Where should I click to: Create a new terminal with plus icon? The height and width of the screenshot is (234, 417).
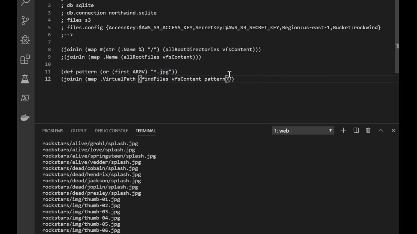pos(343,130)
